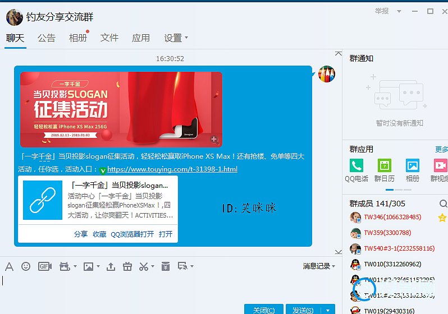Click the screen-shake video icon in toolbar
The width and height of the screenshot is (448, 314).
(65, 266)
